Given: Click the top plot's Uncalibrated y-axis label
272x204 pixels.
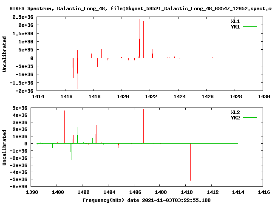Looking at the screenshot, I should [4, 54].
